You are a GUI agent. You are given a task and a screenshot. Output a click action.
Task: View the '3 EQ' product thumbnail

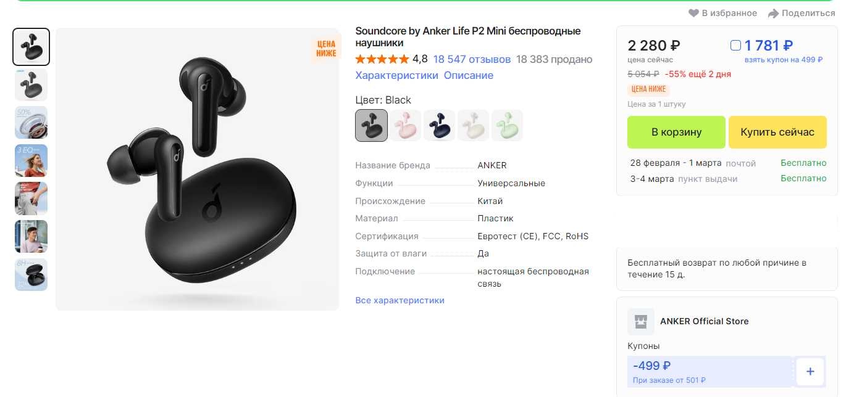click(x=31, y=160)
